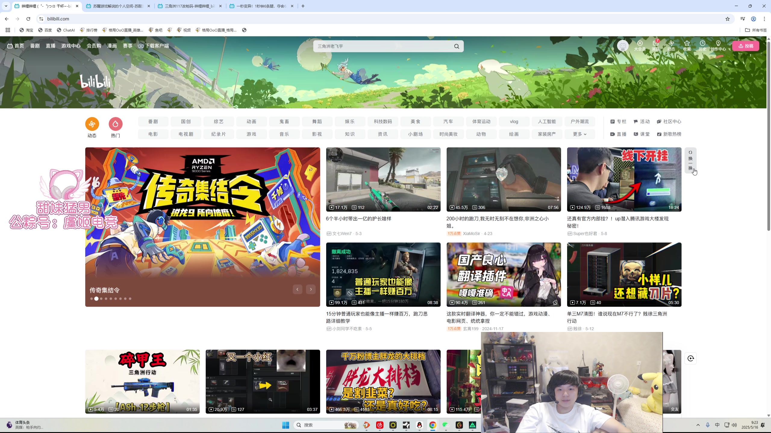Go to next carousel banner slide
Screen dimensions: 771x433
[x=311, y=289]
